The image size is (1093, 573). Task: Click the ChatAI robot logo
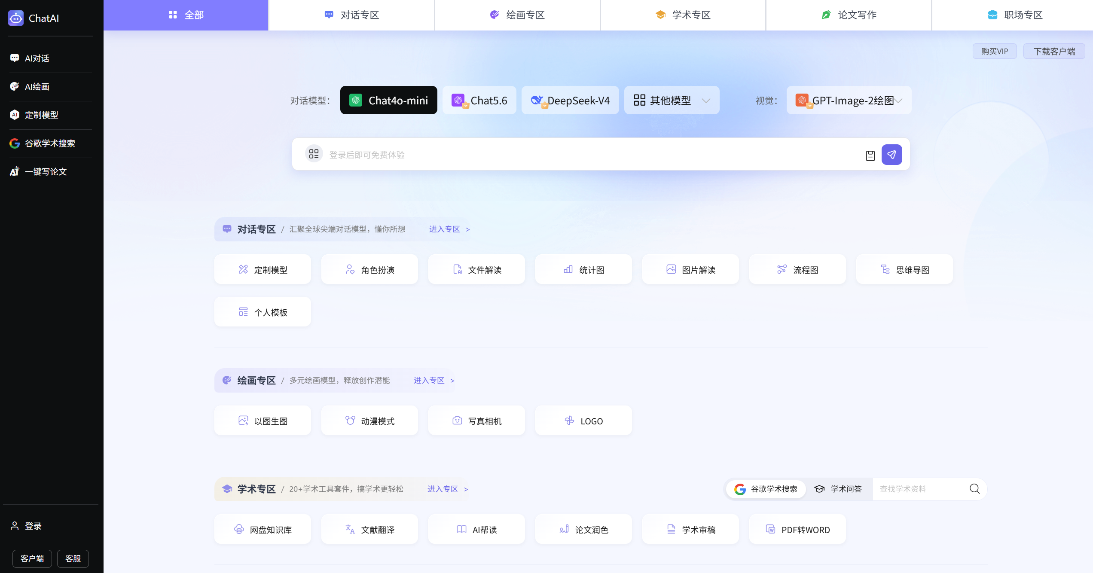[x=16, y=18]
